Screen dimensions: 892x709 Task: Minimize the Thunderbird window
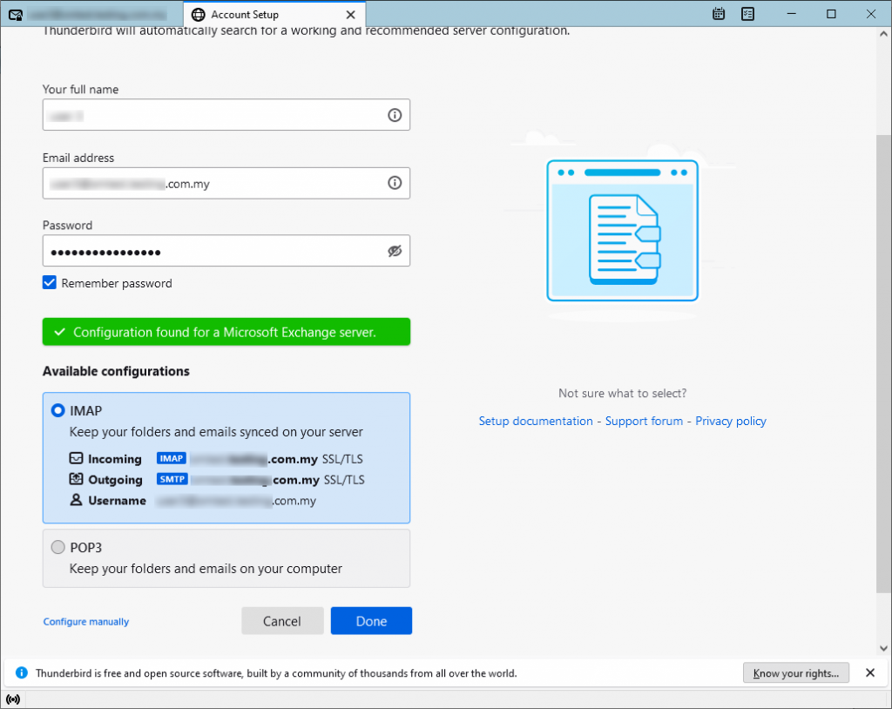point(791,14)
